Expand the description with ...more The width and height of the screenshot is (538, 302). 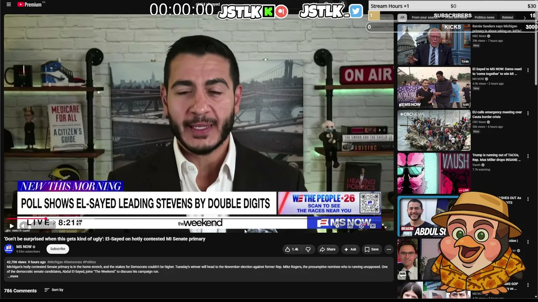click(13, 276)
